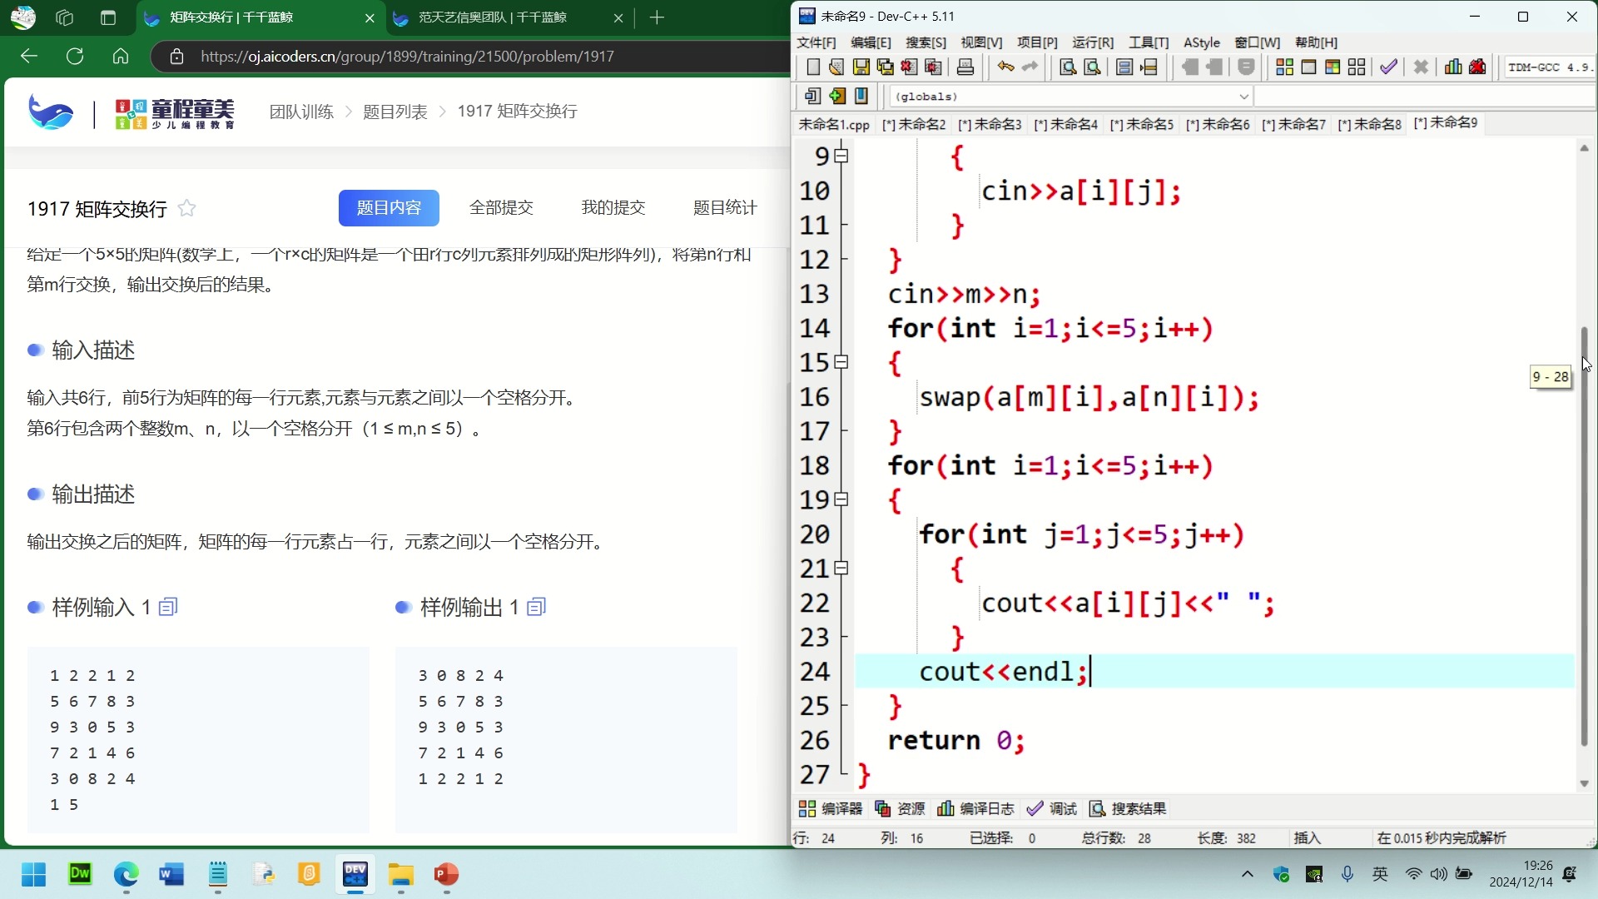The height and width of the screenshot is (899, 1598).
Task: Open the 运行[R] menu
Action: tap(1092, 42)
